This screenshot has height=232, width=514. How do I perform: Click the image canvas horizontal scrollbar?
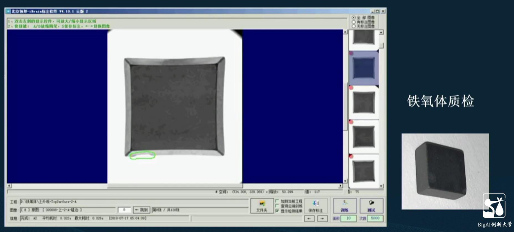tap(175, 186)
